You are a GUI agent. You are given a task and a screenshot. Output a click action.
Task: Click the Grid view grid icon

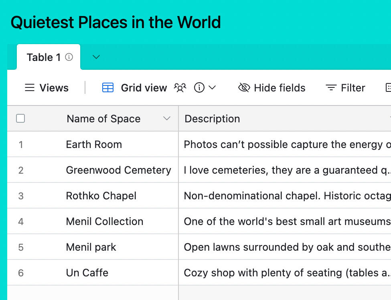click(x=108, y=88)
